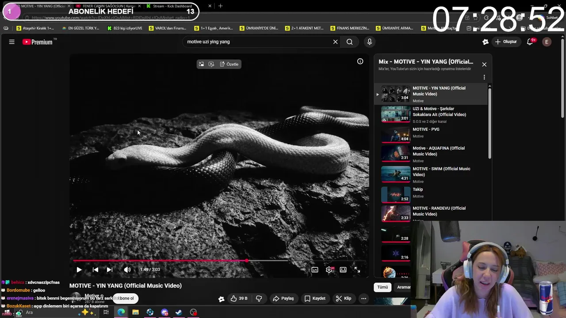Play 'MOTIVE - SWIM (Official Music Video)'

[431, 174]
